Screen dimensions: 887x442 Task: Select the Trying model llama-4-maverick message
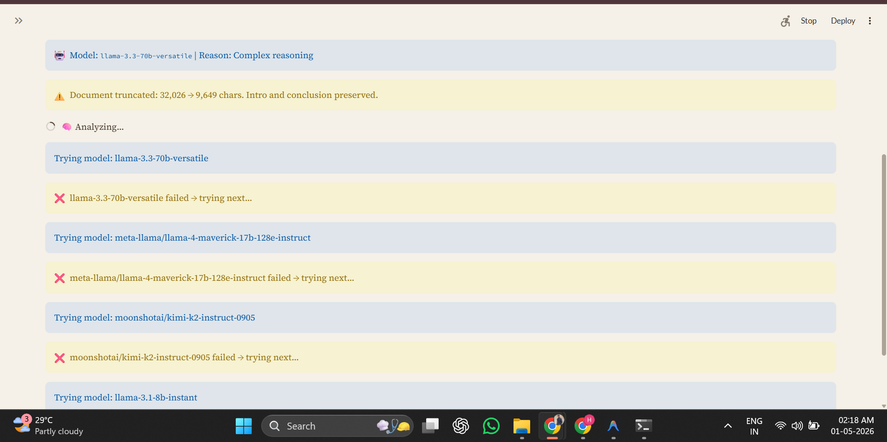tap(440, 237)
